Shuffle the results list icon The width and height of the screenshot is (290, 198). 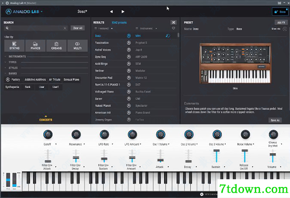tap(174, 23)
